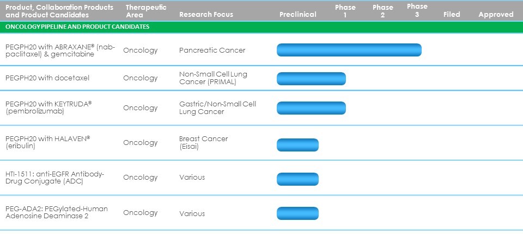This screenshot has width=523, height=234.
Task: Select the Phase 1 column header
Action: (x=345, y=11)
